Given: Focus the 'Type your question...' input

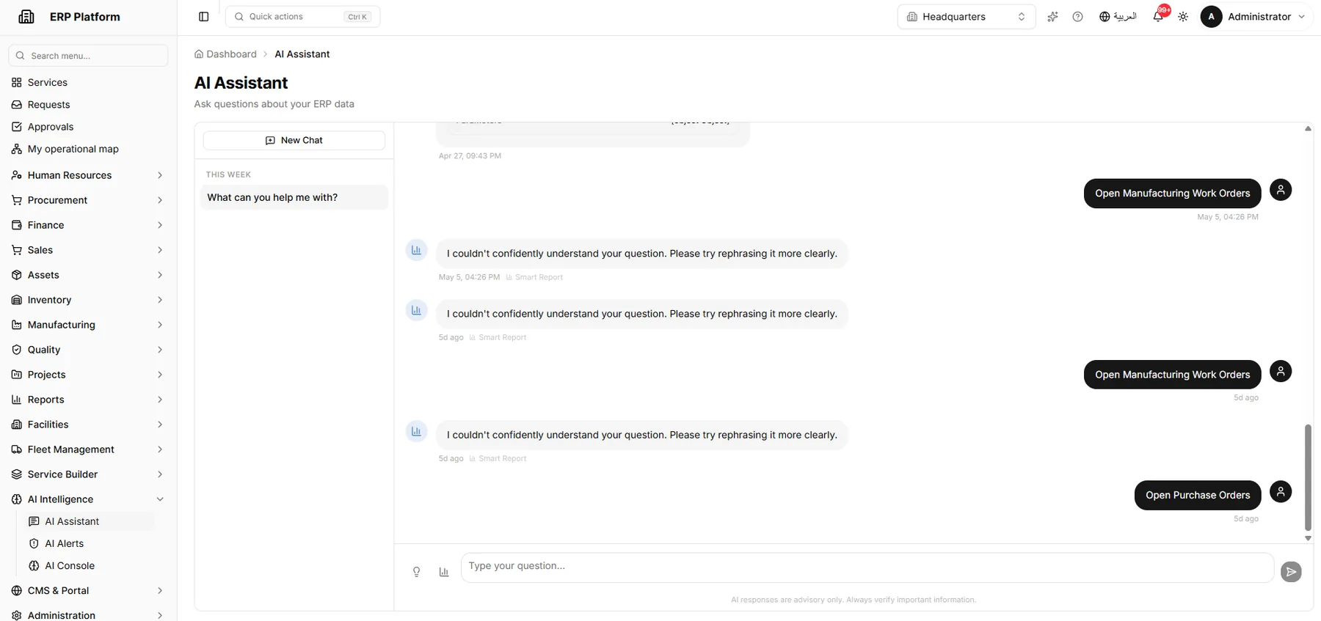Looking at the screenshot, I should click(867, 567).
